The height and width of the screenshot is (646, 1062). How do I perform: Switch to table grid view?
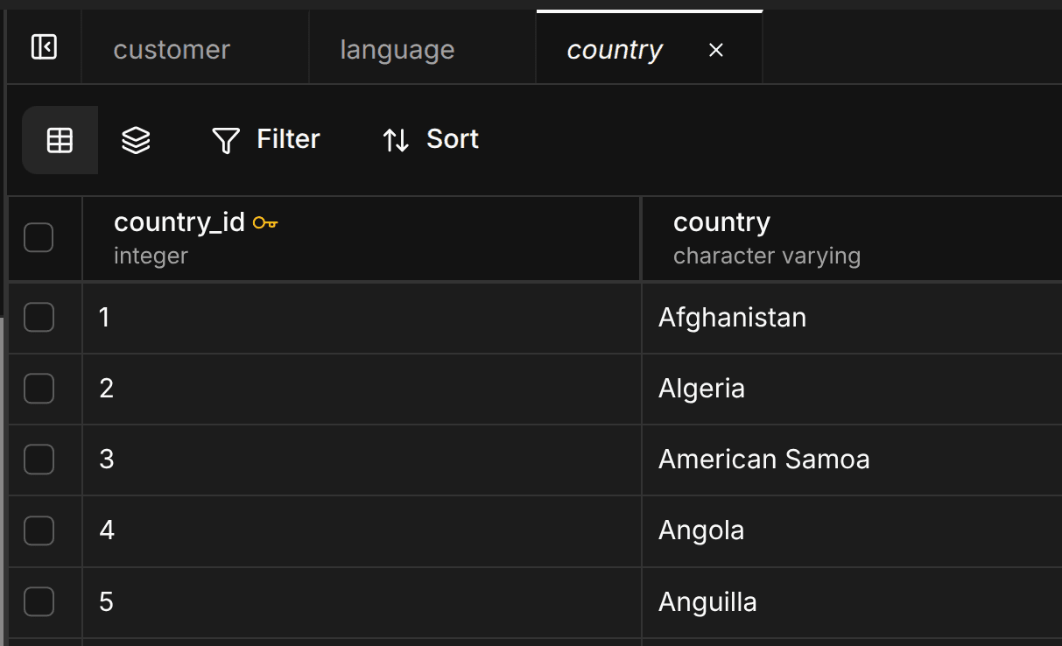pos(60,140)
